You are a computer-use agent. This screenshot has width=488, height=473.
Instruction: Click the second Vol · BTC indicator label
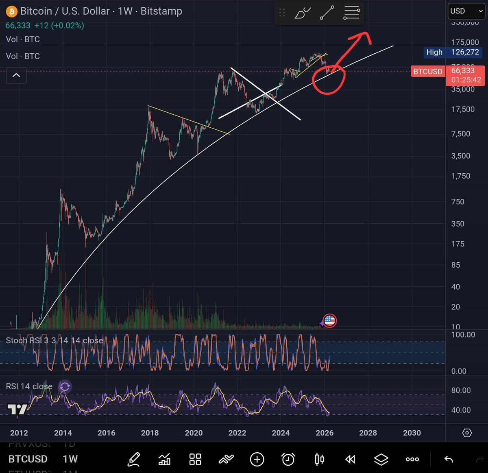click(x=23, y=56)
